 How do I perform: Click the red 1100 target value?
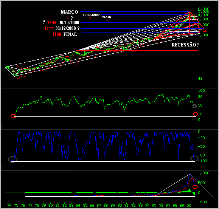point(57,34)
